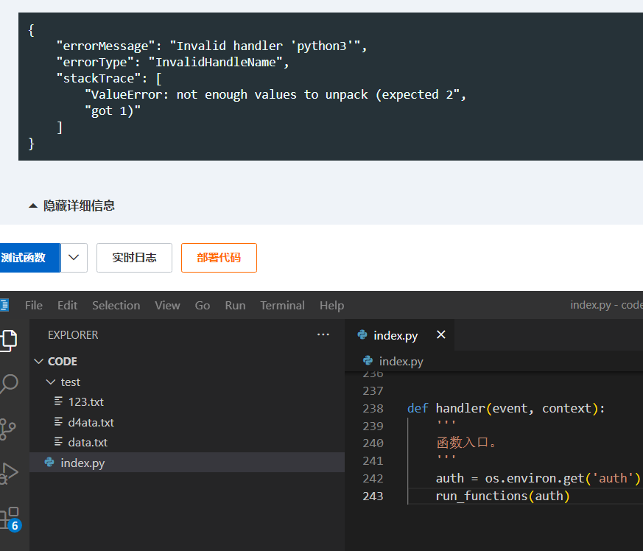
Task: Click the 隐藏详细信息 link text
Action: (79, 206)
